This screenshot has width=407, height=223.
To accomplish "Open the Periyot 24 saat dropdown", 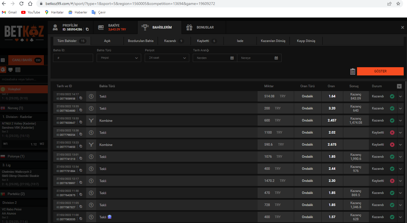I will click(167, 58).
